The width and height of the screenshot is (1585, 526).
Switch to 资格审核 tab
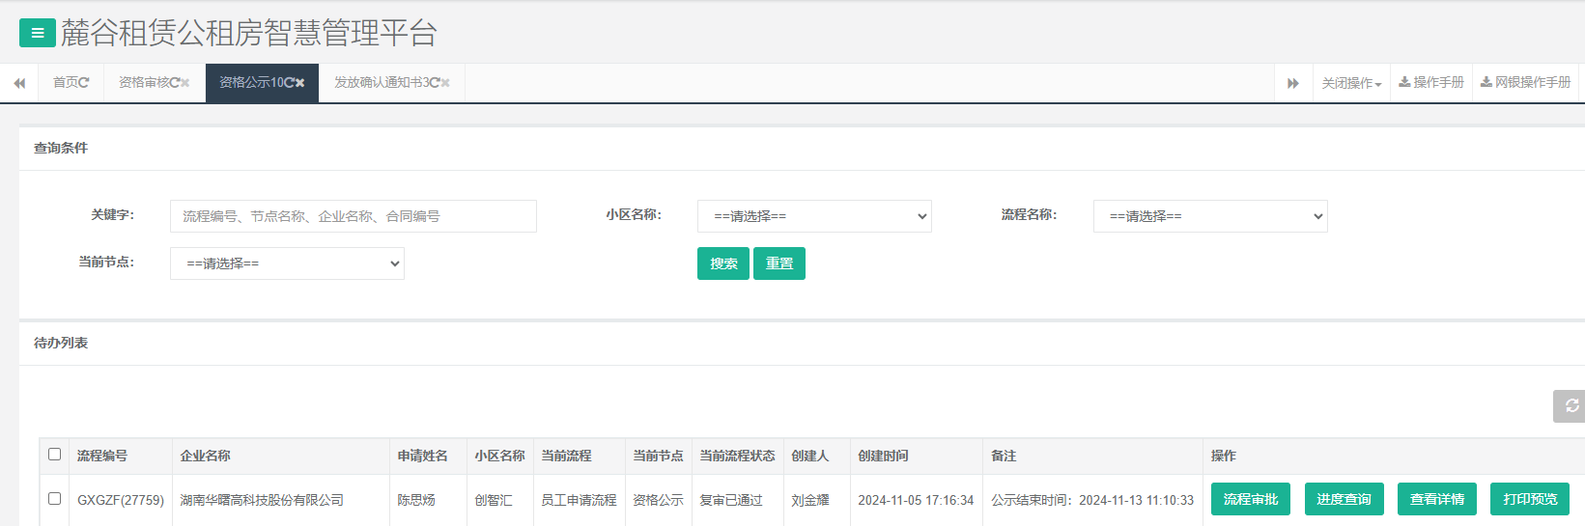[x=143, y=83]
